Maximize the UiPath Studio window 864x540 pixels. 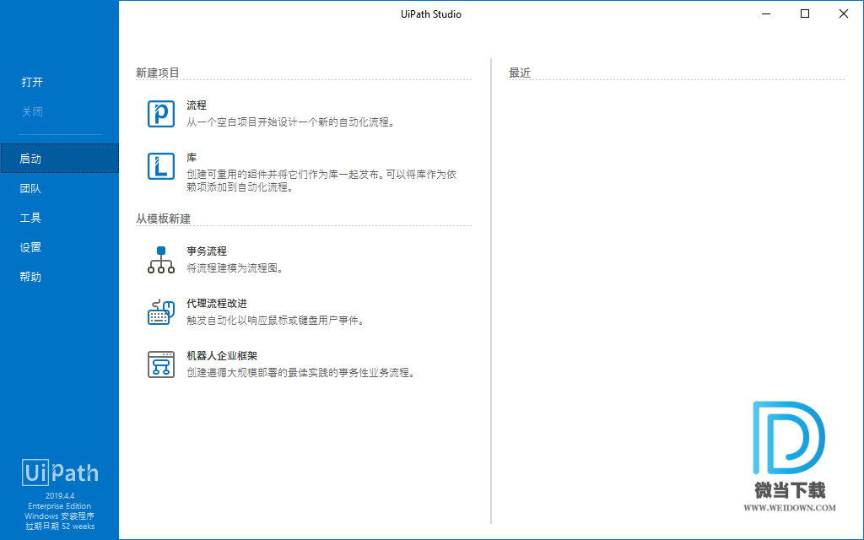tap(805, 13)
